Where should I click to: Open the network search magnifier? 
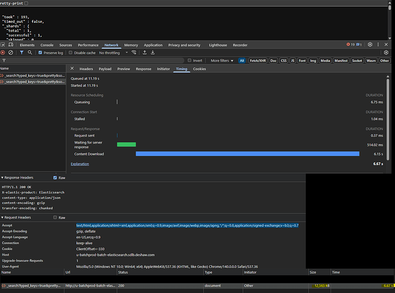[x=30, y=52]
